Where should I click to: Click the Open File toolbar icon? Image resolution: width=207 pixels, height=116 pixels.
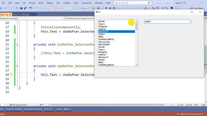pos(17,8)
